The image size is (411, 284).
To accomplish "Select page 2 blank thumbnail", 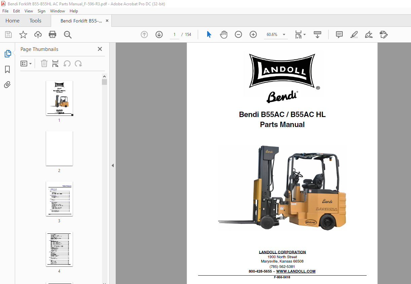I will (x=59, y=148).
